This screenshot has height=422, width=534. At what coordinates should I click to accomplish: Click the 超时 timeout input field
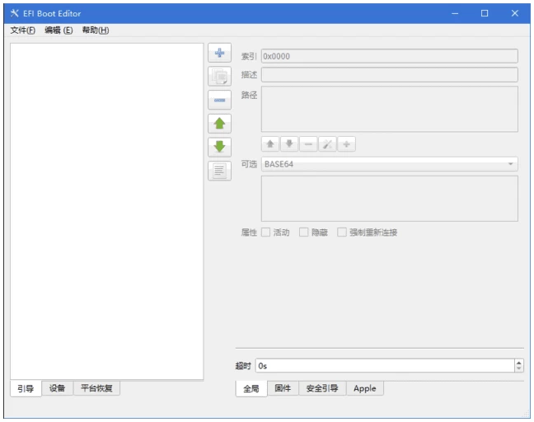[383, 365]
